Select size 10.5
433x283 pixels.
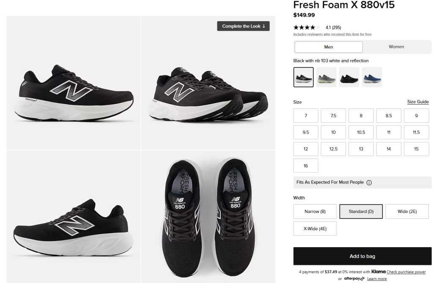(x=361, y=132)
